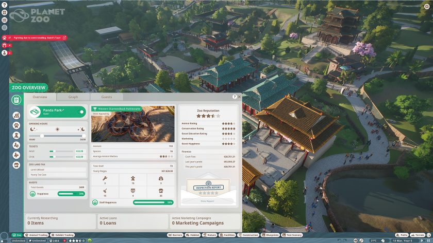433x243 pixels.
Task: Click the security guard badge icon
Action: tap(133, 191)
